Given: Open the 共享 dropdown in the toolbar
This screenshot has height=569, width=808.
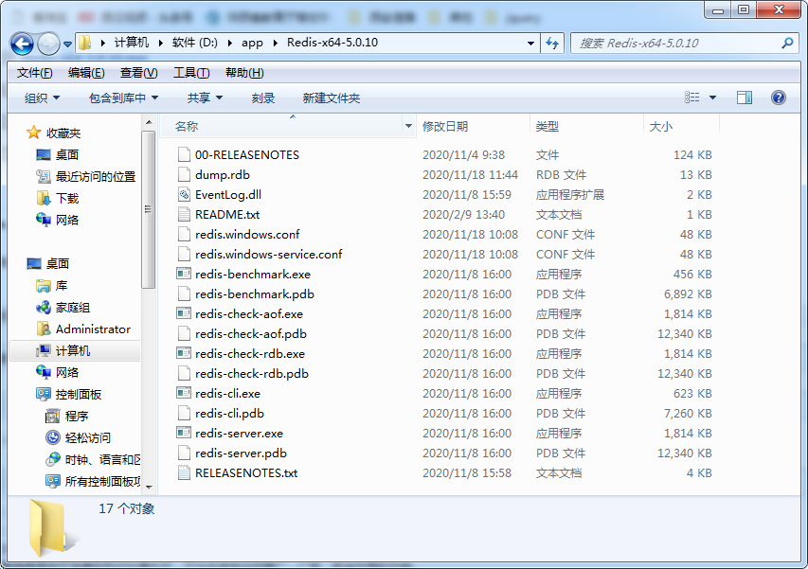Looking at the screenshot, I should (x=205, y=98).
